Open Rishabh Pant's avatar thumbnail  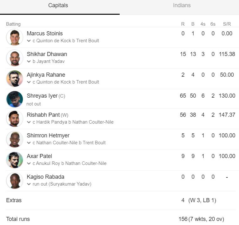coord(15,119)
